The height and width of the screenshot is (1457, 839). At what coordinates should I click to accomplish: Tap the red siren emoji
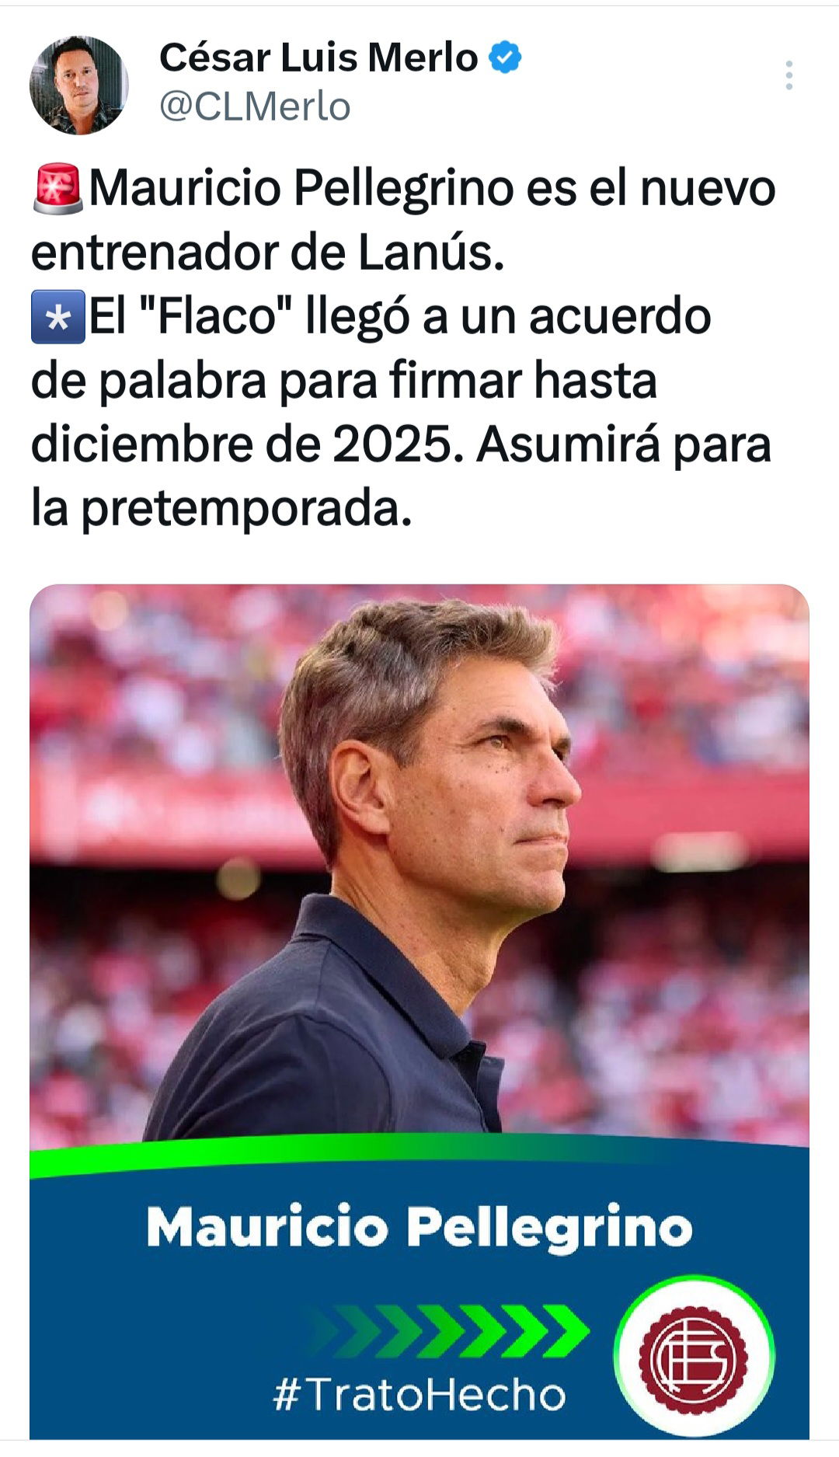[58, 189]
